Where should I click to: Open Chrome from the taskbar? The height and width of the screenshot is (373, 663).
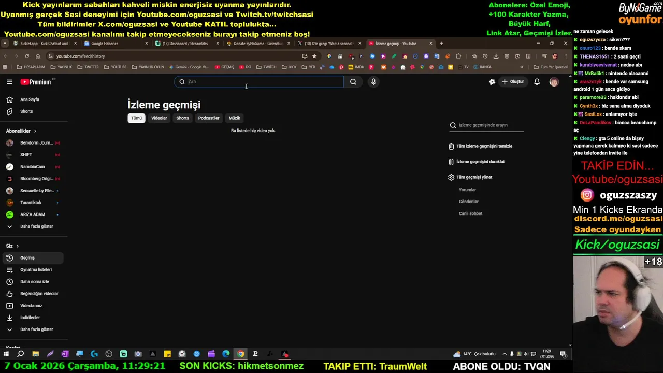click(241, 354)
